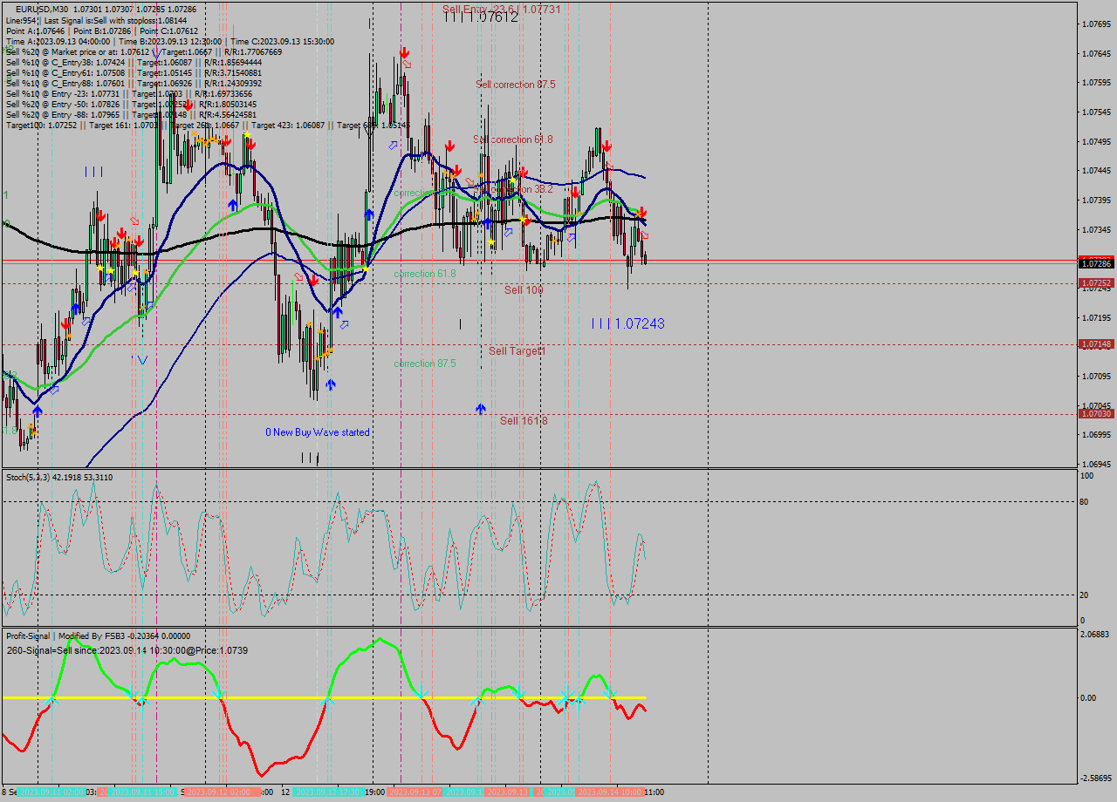Click the red 2023.09.12 02:00 time marker
1117x802 pixels.
[x=218, y=792]
